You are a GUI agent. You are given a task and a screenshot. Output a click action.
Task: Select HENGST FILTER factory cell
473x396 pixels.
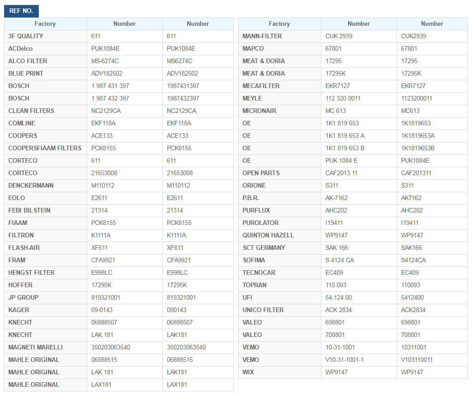tap(46, 272)
